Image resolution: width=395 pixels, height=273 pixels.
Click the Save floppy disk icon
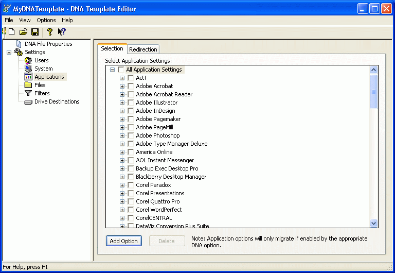[35, 32]
